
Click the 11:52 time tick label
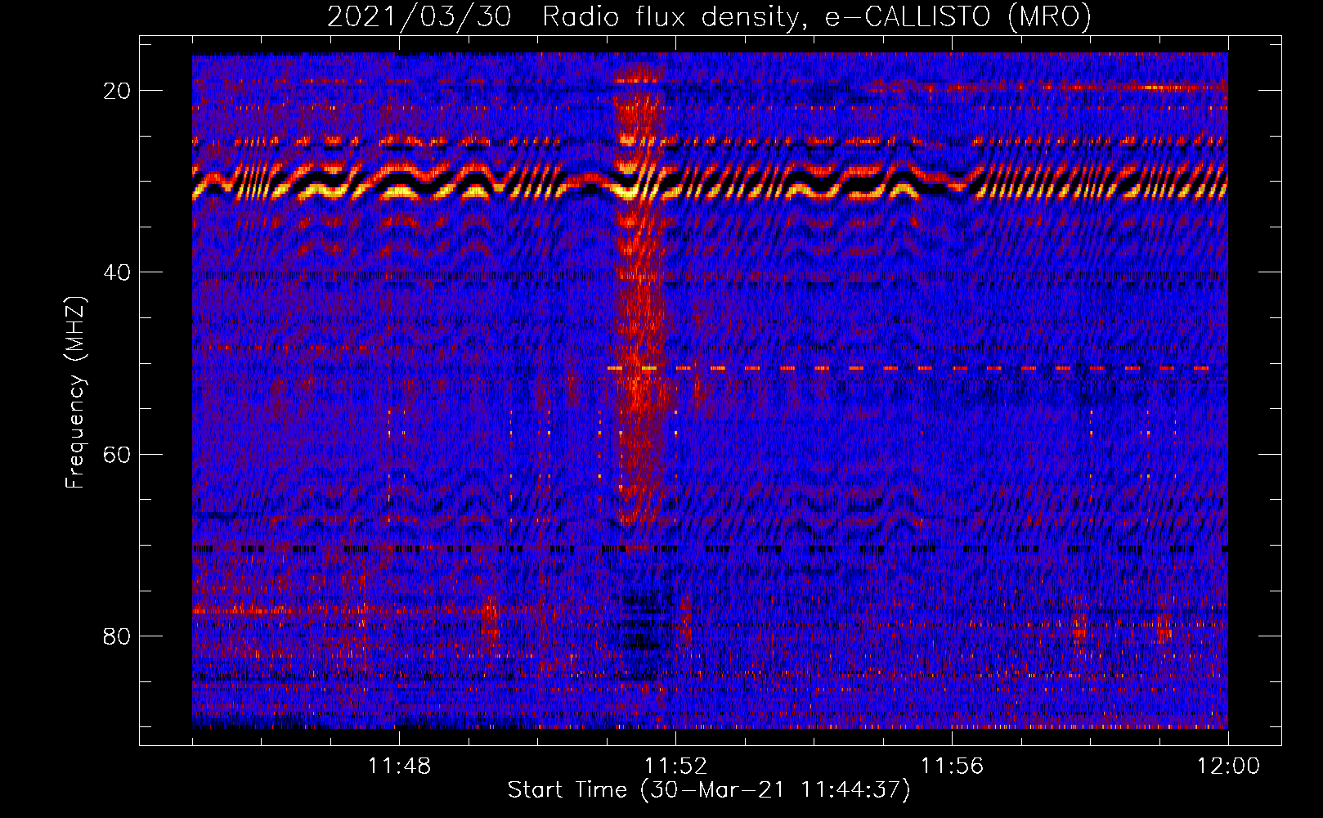(675, 766)
